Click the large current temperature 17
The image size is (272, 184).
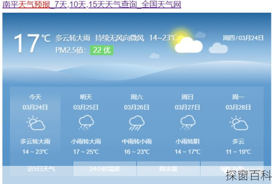click(27, 43)
